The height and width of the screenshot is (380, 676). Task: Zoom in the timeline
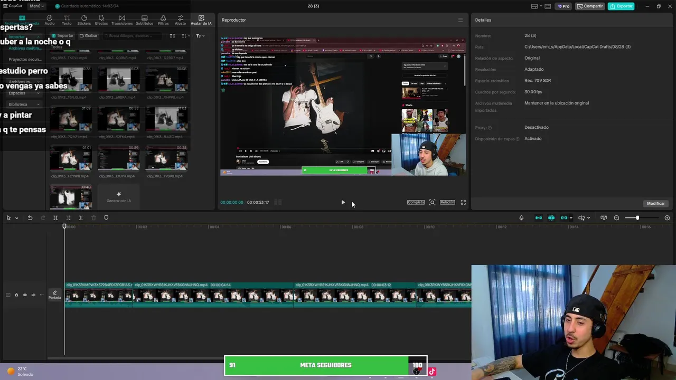667,218
